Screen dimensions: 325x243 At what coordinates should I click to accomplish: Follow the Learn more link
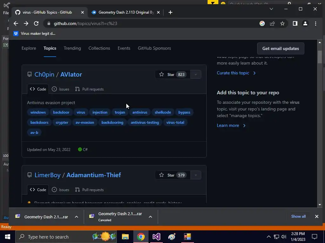point(231,125)
